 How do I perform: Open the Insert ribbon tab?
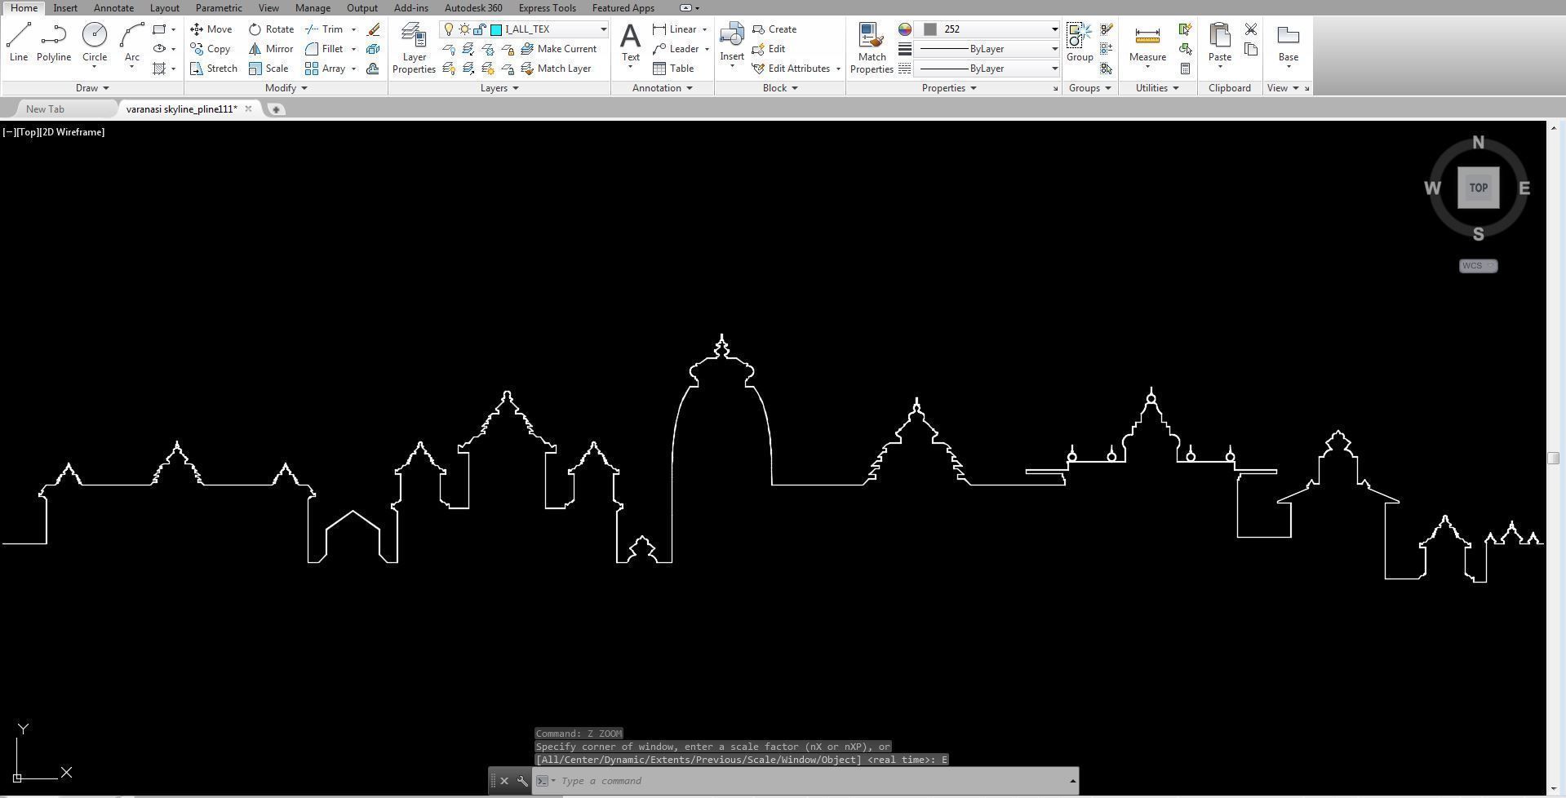65,8
